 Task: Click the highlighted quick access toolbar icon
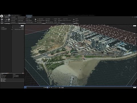pos(9,15)
